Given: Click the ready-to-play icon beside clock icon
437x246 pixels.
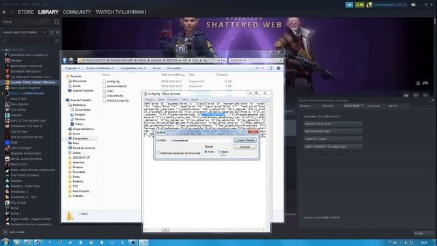Looking at the screenshot, I should [x=57, y=32].
